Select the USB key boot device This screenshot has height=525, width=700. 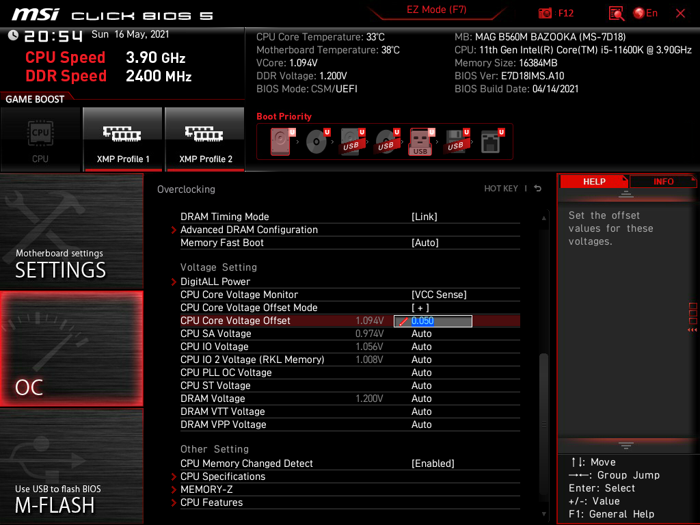pos(421,141)
